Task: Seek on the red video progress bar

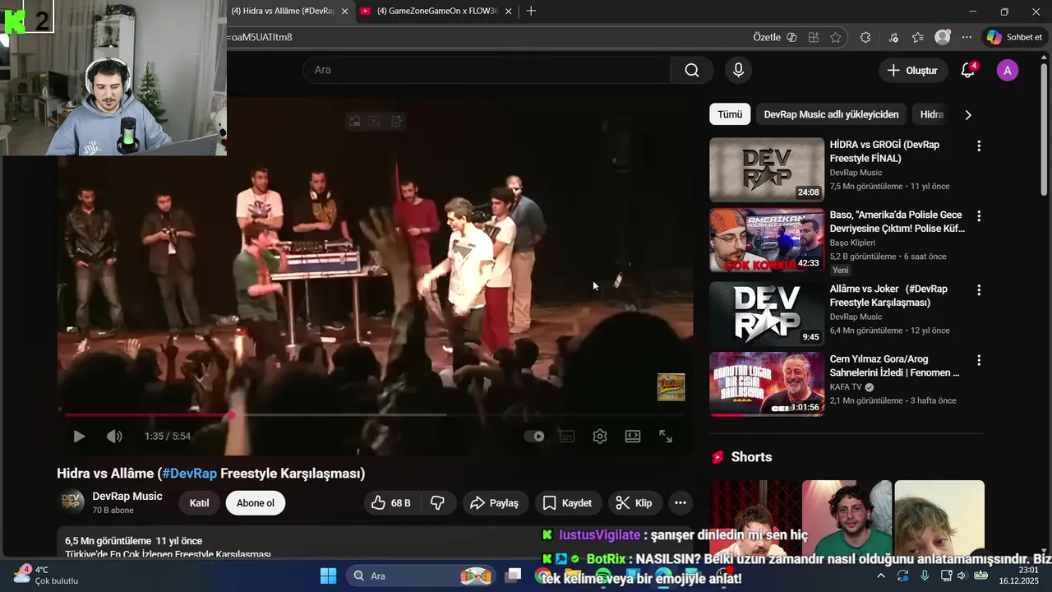Action: point(375,415)
